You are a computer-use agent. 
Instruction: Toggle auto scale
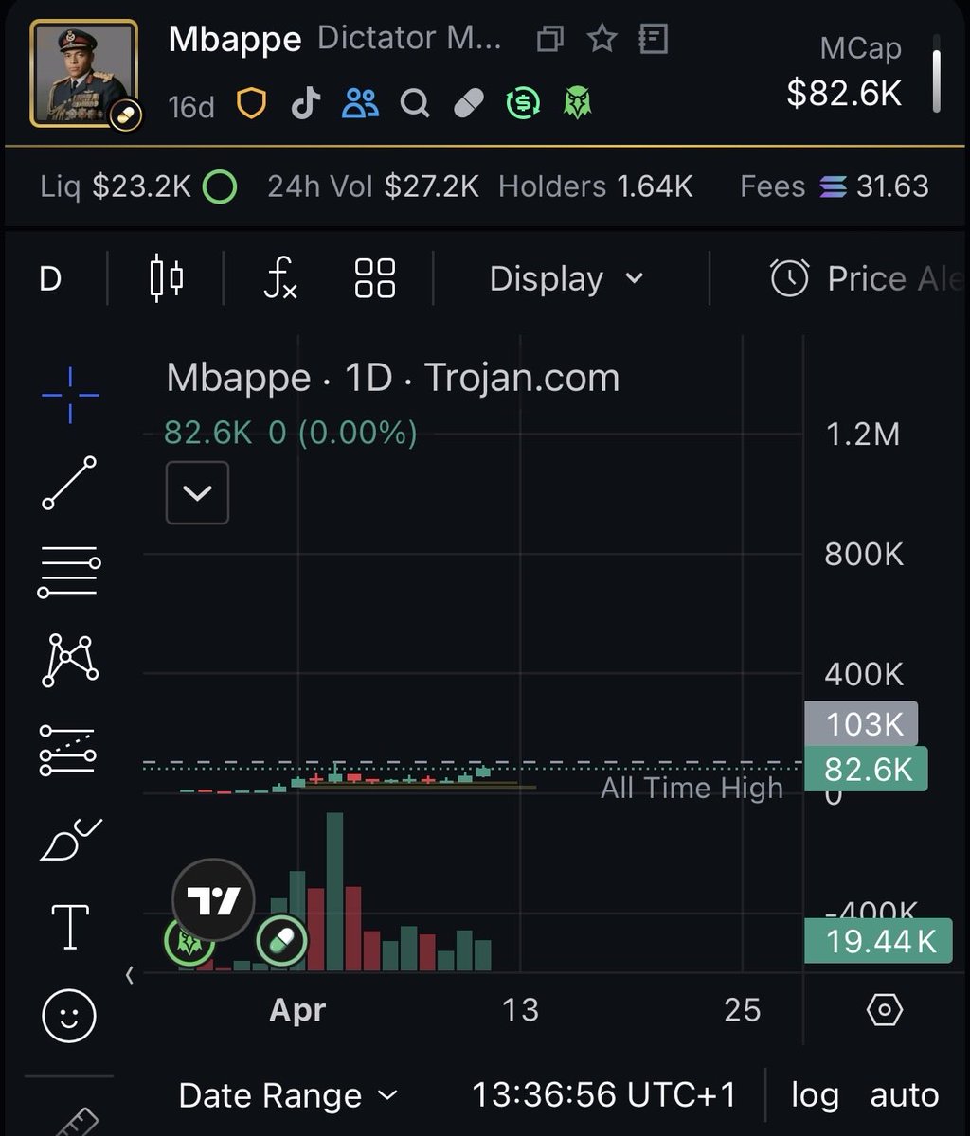[905, 1096]
